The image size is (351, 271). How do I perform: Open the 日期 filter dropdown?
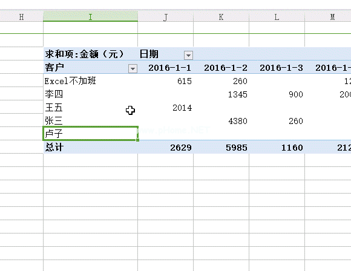[188, 55]
